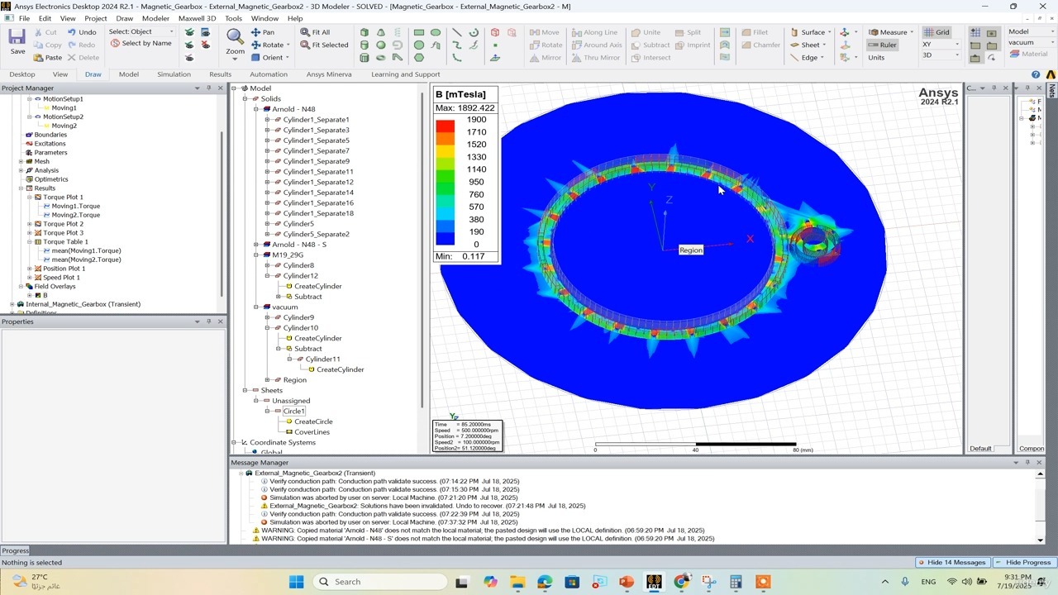Viewport: 1058px width, 595px height.
Task: Open the Modeler menu
Action: tap(155, 18)
